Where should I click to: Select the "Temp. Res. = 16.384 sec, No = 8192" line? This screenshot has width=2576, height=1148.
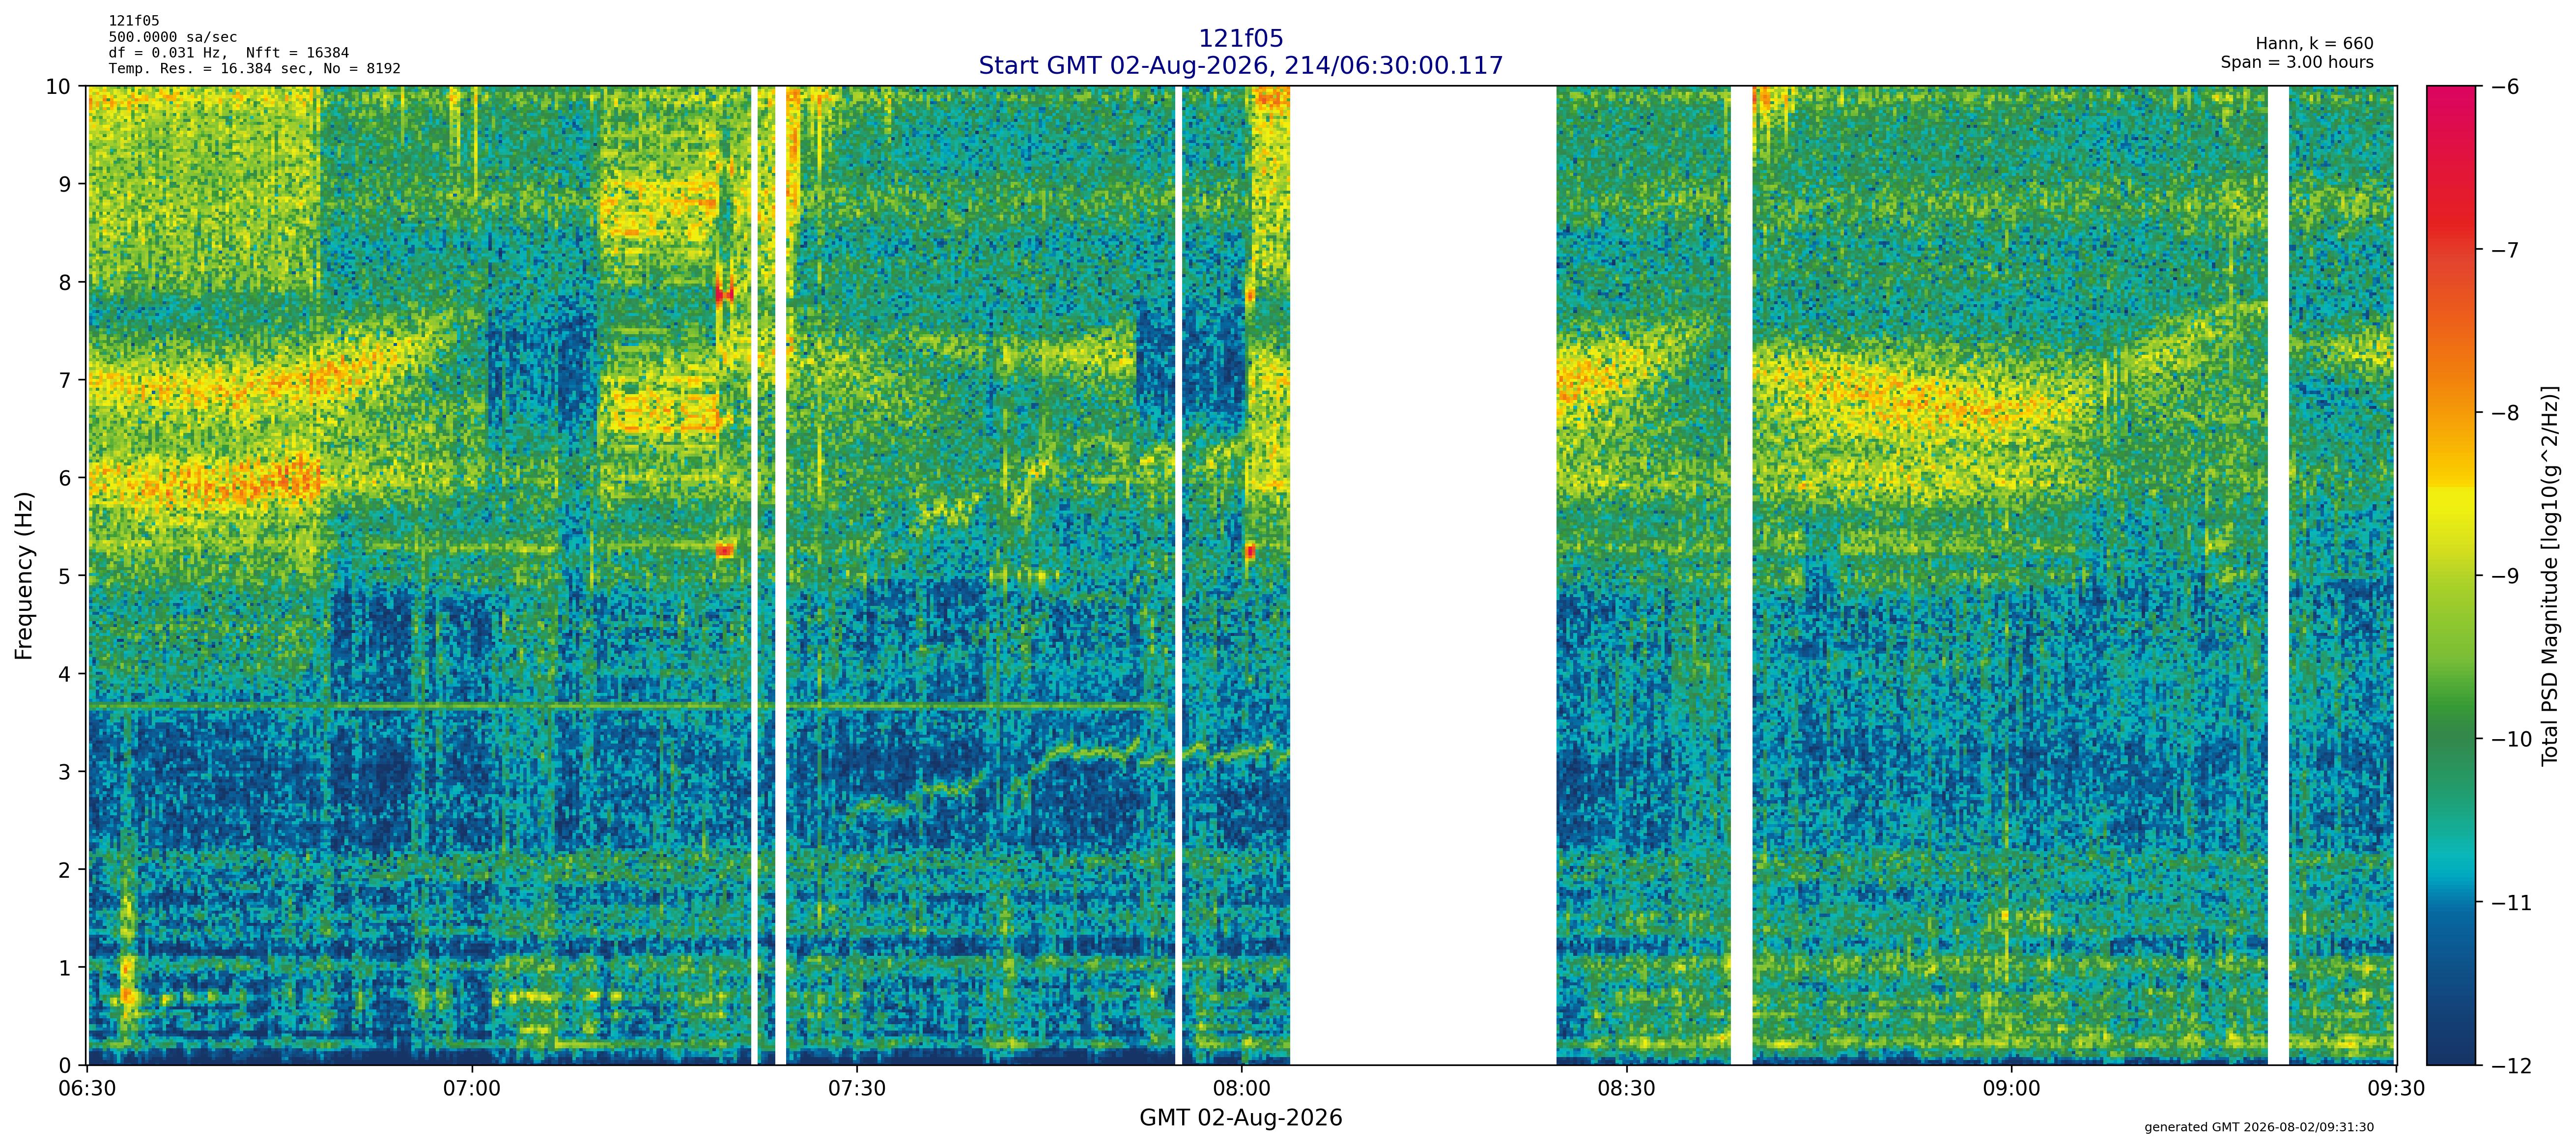(x=255, y=69)
